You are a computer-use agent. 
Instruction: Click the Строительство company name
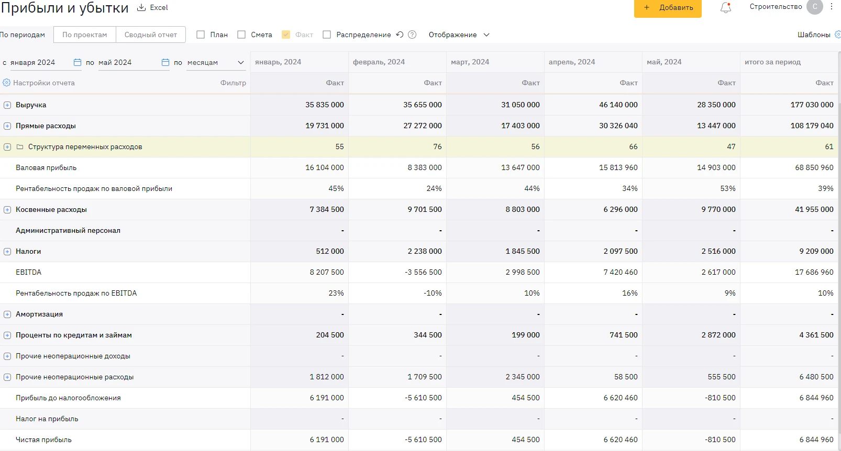tap(776, 7)
